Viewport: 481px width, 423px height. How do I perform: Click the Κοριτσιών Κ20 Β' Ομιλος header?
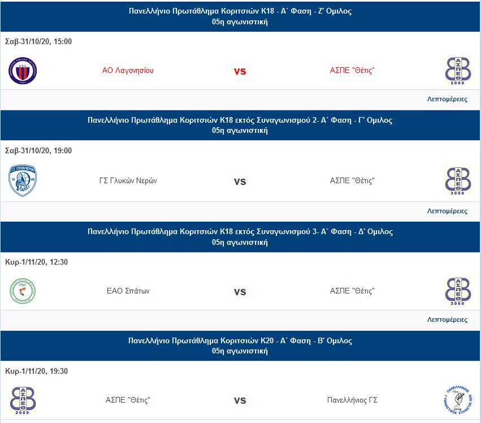coord(240,340)
